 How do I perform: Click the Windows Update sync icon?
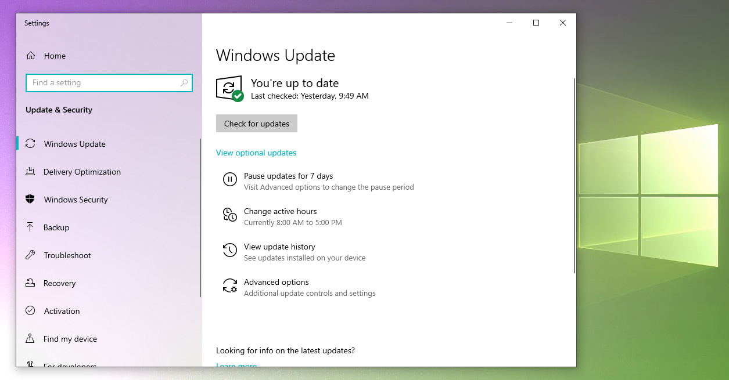pyautogui.click(x=31, y=144)
